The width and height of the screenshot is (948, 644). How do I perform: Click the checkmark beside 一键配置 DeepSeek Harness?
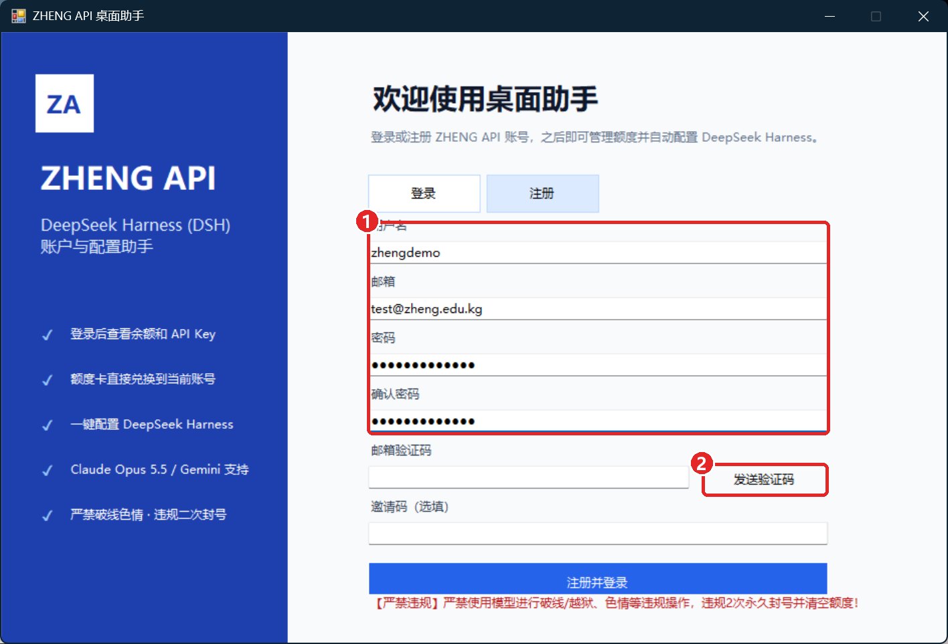click(48, 425)
